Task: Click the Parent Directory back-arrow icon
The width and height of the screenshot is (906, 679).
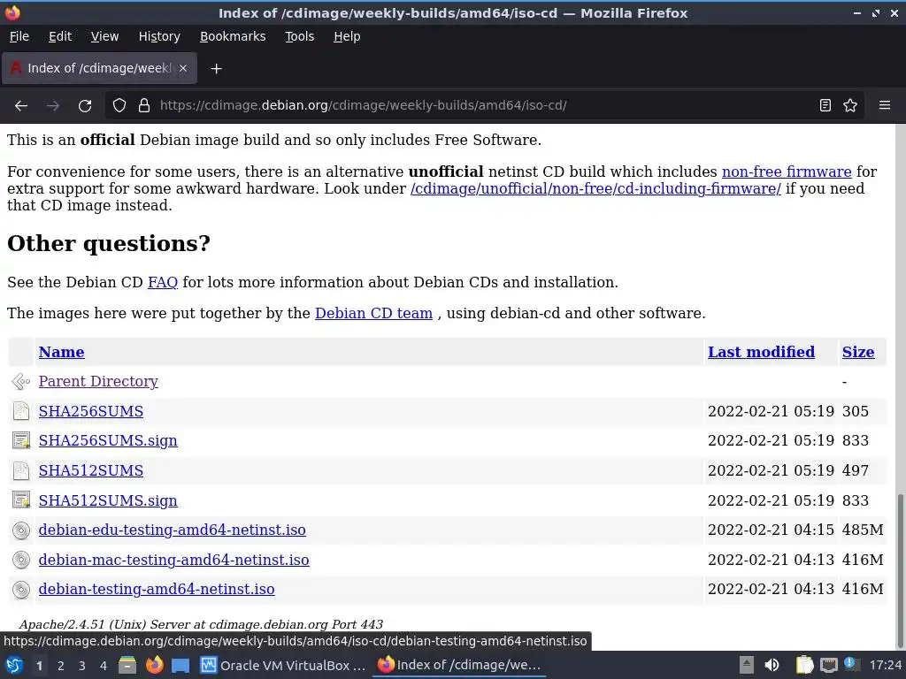Action: 21,382
